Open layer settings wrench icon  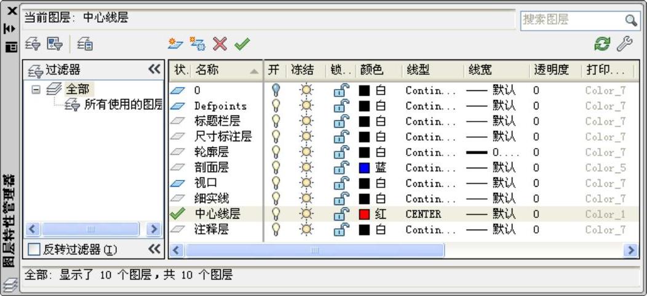point(624,44)
